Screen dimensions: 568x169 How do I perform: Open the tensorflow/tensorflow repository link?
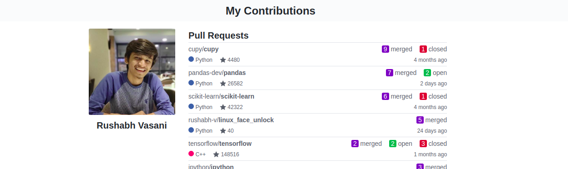220,144
